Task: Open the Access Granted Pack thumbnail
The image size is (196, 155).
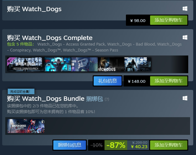Action: [x=26, y=64]
